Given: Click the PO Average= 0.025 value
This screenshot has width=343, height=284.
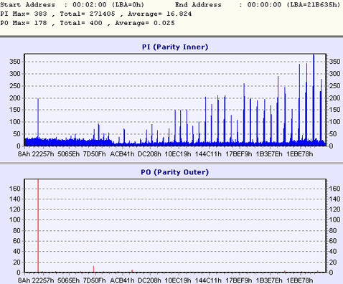Looking at the screenshot, I should [145, 23].
